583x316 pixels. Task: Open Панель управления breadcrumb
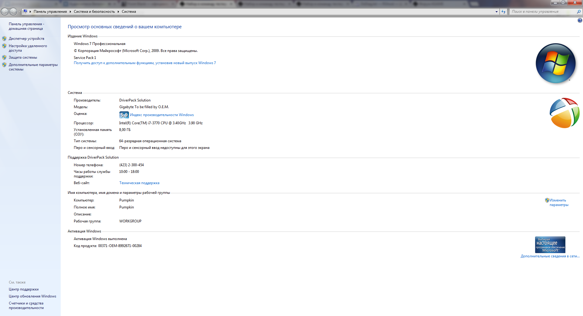pyautogui.click(x=50, y=12)
